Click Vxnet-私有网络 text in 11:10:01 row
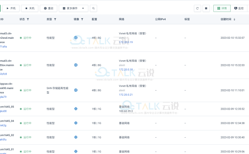This screenshot has width=249, height=154. 132,86
